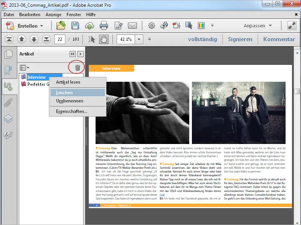Click the Drucken icon in the toolbar

click(x=104, y=25)
